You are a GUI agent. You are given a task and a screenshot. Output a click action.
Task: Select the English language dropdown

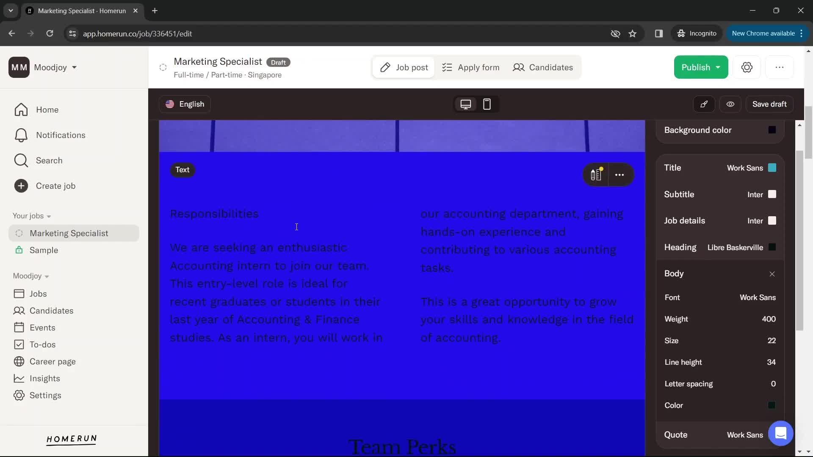coord(185,105)
